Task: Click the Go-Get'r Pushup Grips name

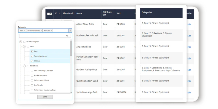Action: (x=87, y=70)
